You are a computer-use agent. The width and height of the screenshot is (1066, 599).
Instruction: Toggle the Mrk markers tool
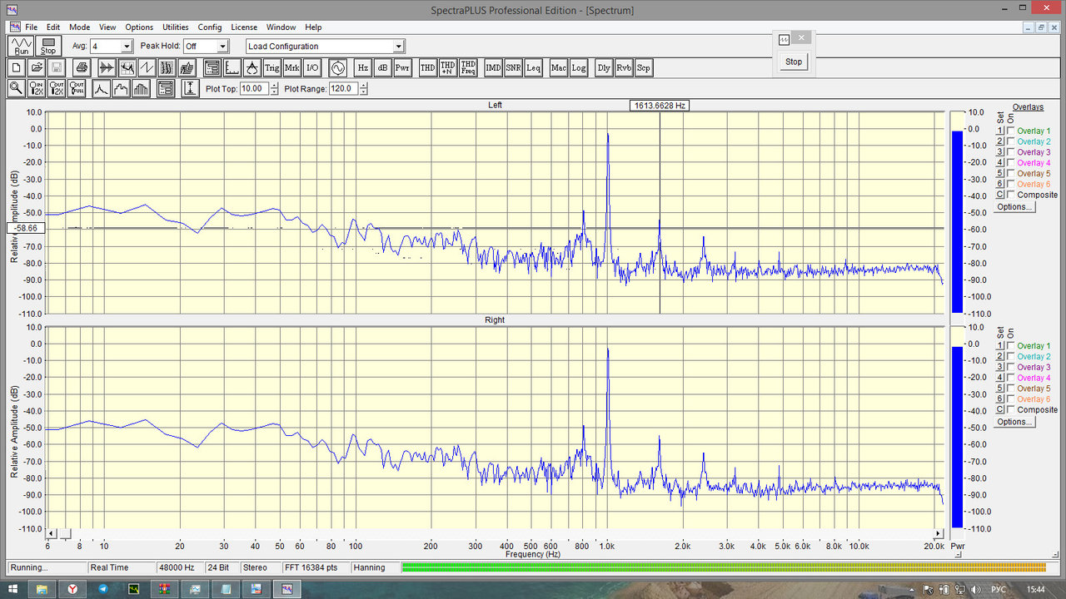pos(292,67)
